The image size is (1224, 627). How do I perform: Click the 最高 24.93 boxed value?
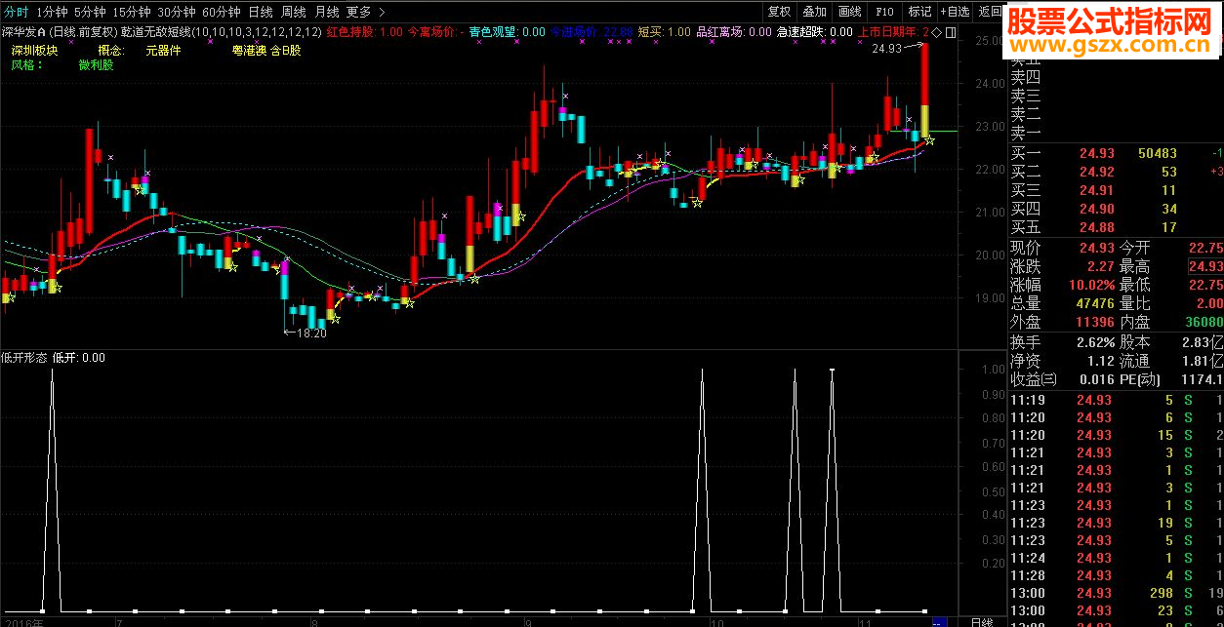click(x=1206, y=266)
